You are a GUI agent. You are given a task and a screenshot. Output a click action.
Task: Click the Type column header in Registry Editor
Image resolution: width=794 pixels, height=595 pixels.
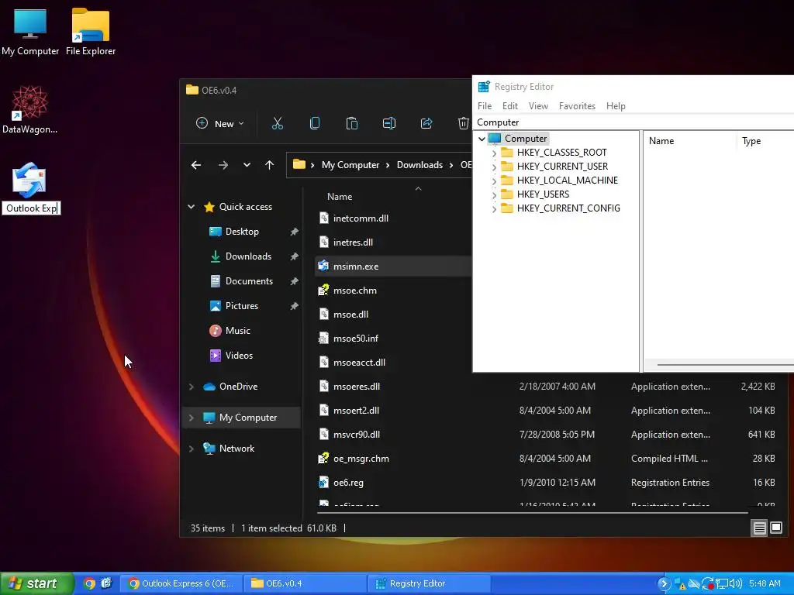pyautogui.click(x=751, y=141)
